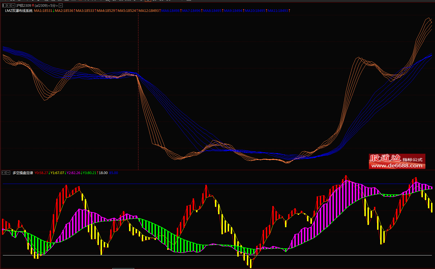Screen dimensions: 435x269
Task: Click the MA5:18524 value
Action: point(127,10)
